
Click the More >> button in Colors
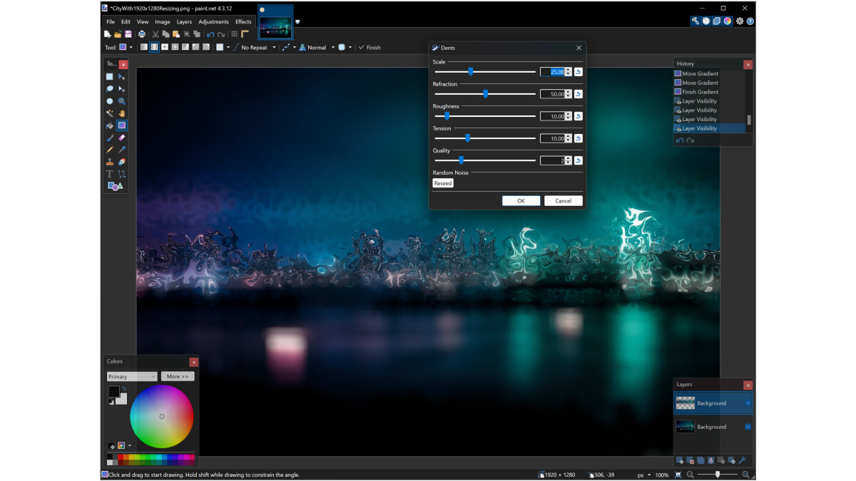[x=178, y=376]
